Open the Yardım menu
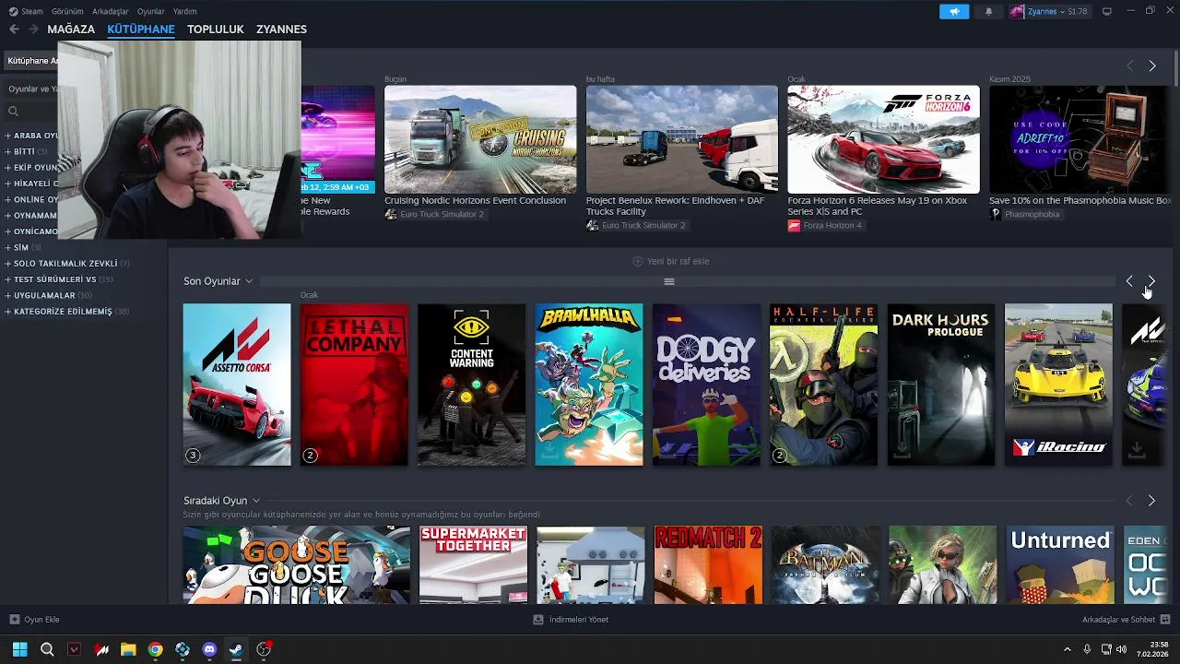 (184, 11)
